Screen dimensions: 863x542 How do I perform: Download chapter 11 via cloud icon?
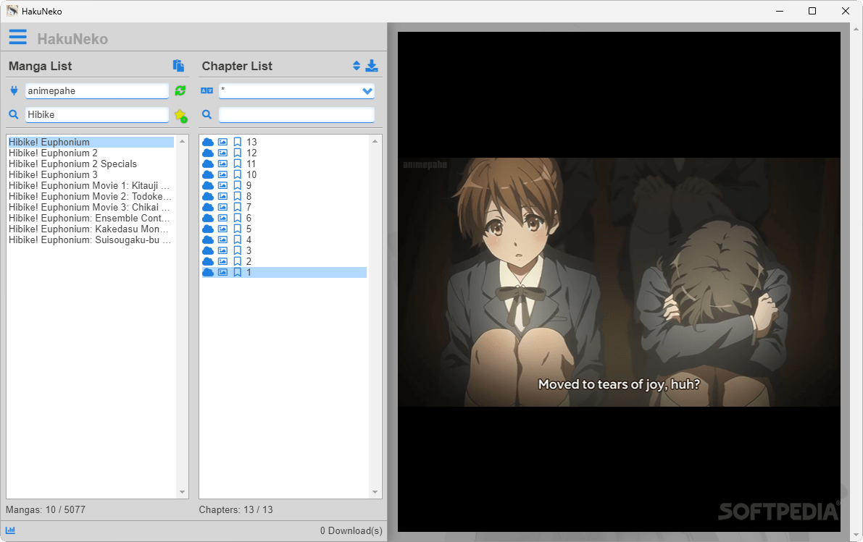[208, 164]
